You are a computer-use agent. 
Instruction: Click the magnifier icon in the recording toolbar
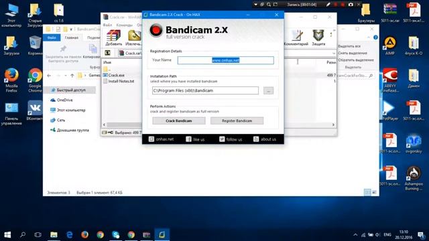pyautogui.click(x=269, y=5)
